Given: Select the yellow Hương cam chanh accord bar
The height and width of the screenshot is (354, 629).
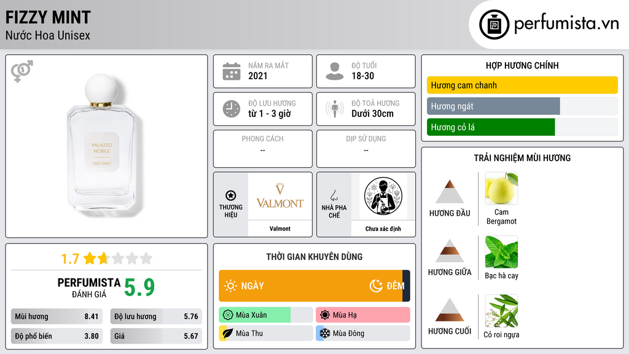Looking at the screenshot, I should tap(522, 85).
